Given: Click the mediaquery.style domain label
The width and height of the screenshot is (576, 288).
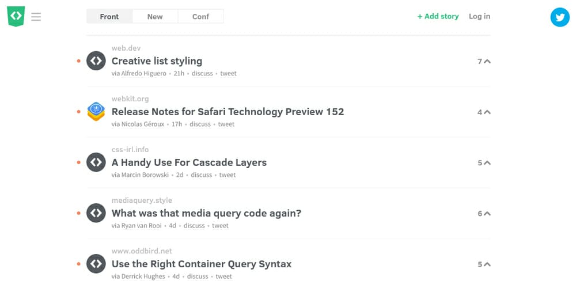Looking at the screenshot, I should [x=142, y=200].
